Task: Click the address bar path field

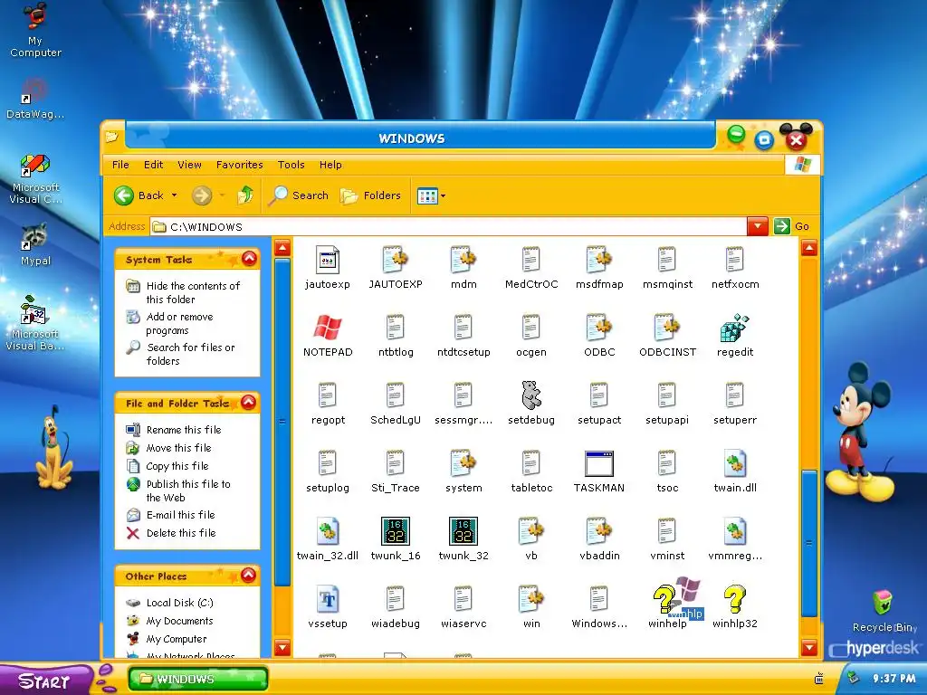Action: (448, 226)
